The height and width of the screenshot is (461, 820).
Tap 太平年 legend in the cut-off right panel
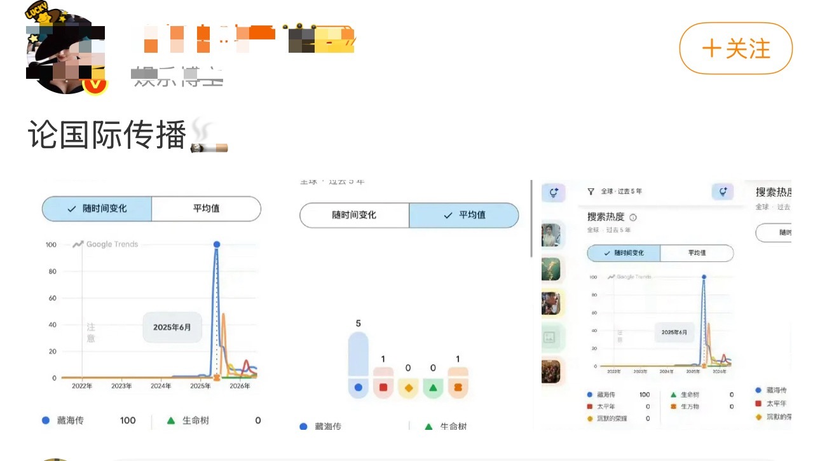pos(771,404)
